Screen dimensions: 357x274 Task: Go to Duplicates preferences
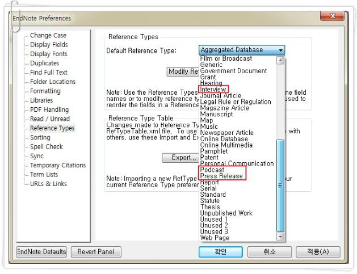pyautogui.click(x=44, y=63)
